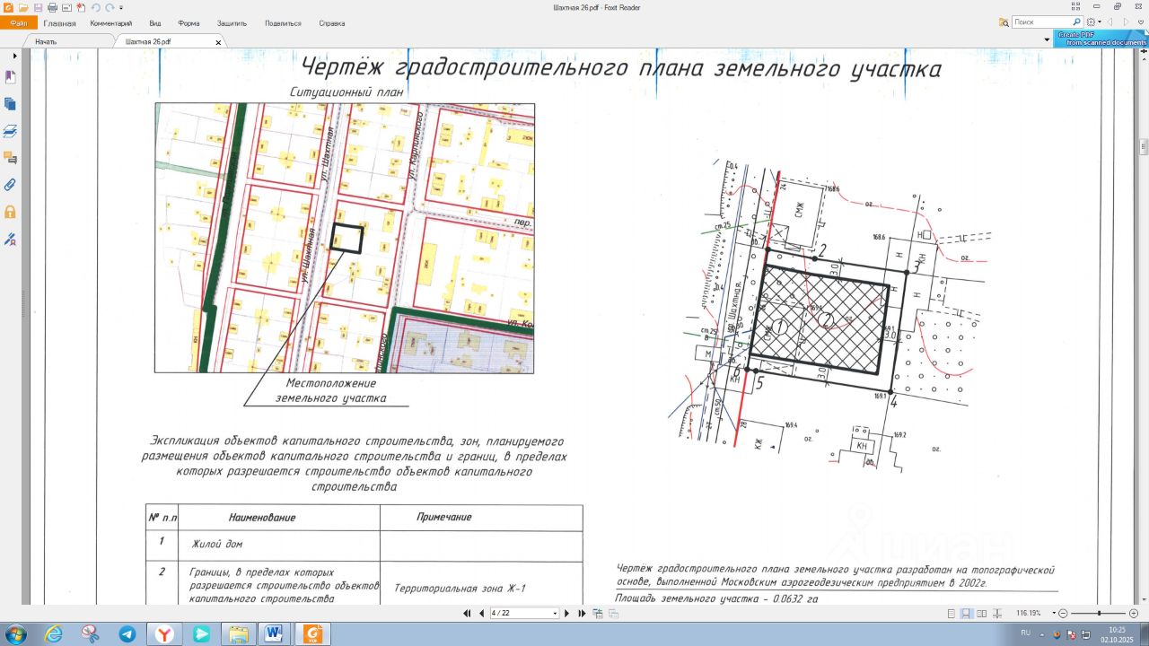Open the page number dropdown arrow
Screen dimensions: 1149x646
[556, 614]
